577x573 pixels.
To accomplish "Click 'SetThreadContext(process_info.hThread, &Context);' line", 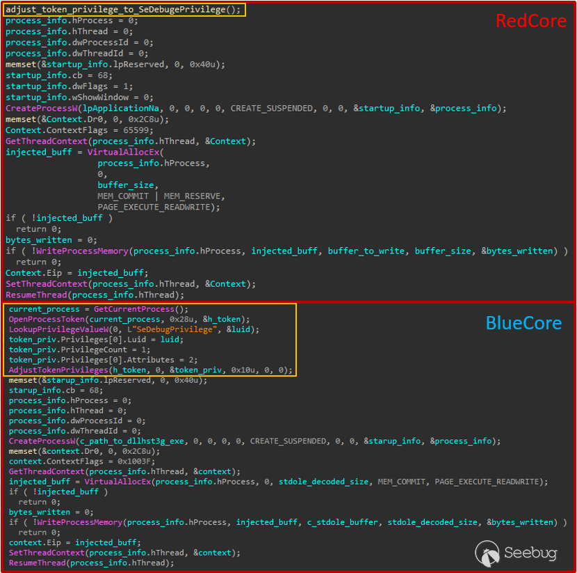I will tap(130, 284).
